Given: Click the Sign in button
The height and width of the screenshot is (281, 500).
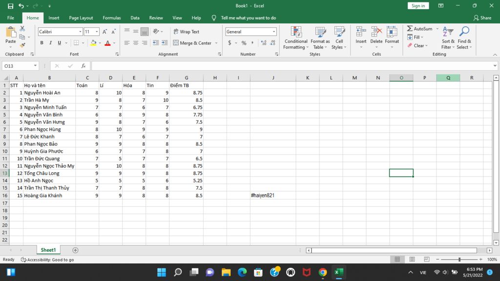Looking at the screenshot, I should tap(418, 6).
